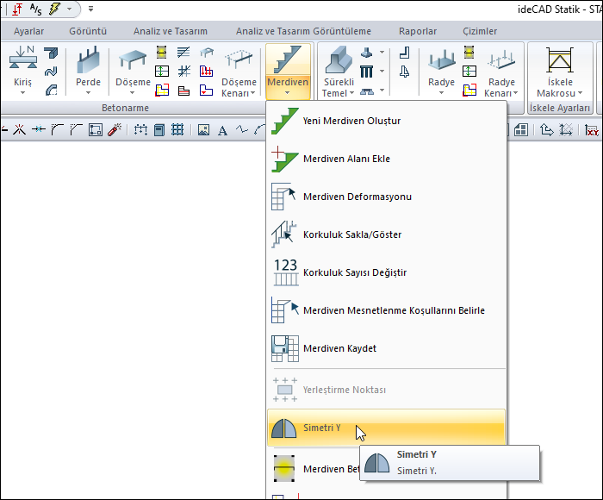Click the text tool A icon
This screenshot has height=500, width=603.
pos(222,130)
